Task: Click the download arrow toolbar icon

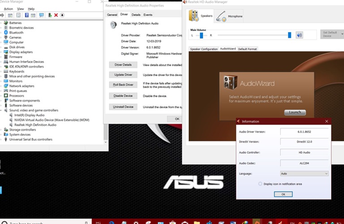Action: (62, 15)
